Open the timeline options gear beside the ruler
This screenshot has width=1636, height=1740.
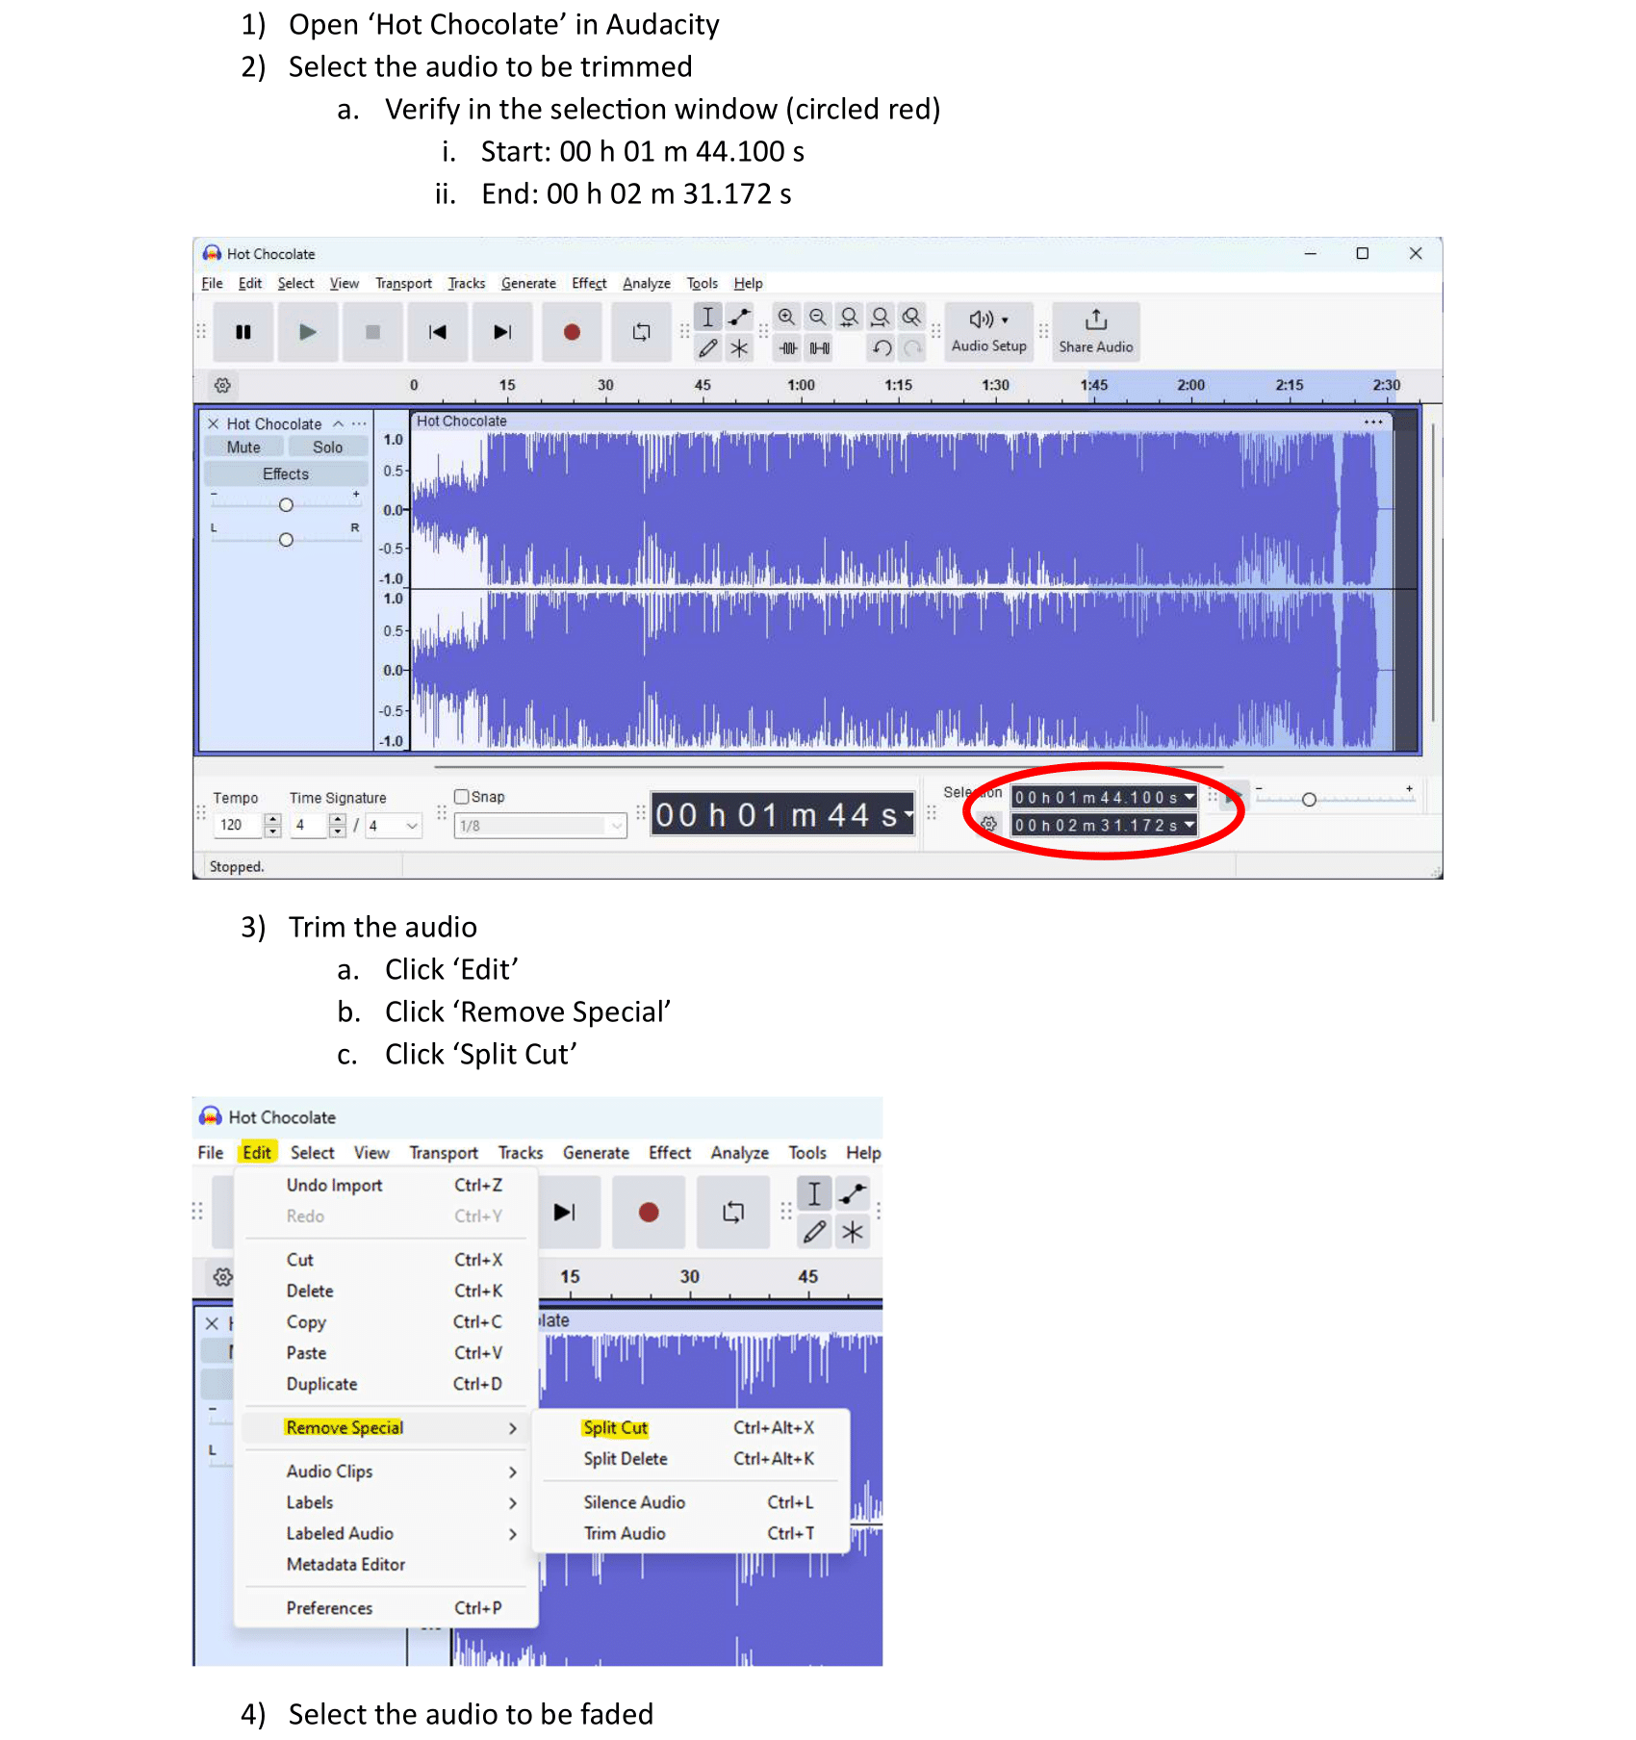pos(222,385)
